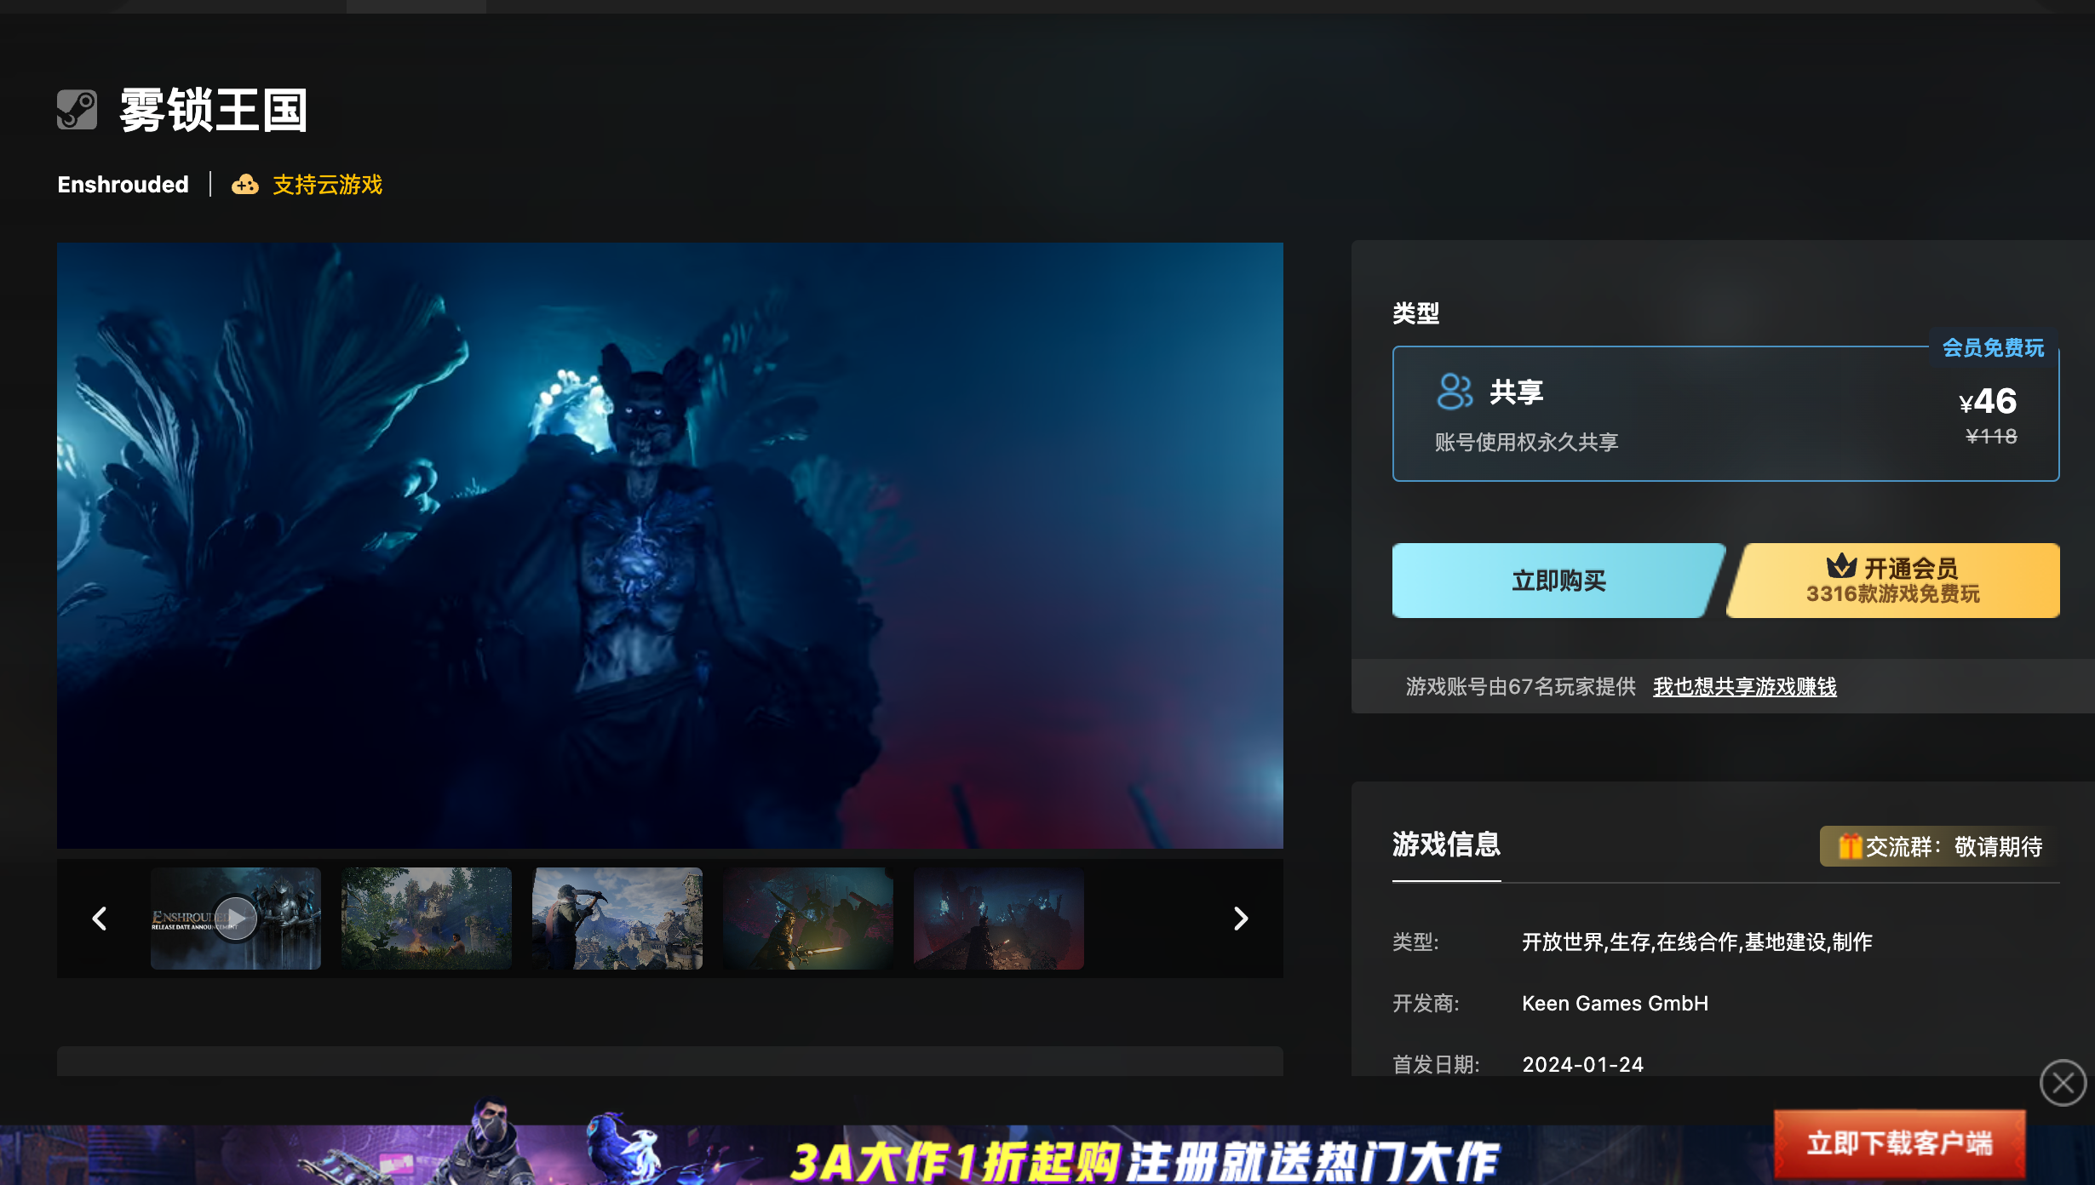Select the pickaxe miner screenshot thumbnail

point(617,918)
